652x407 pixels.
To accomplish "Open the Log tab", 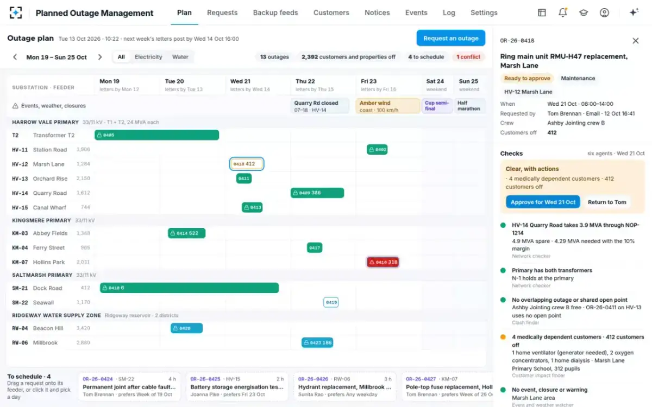I will click(449, 12).
